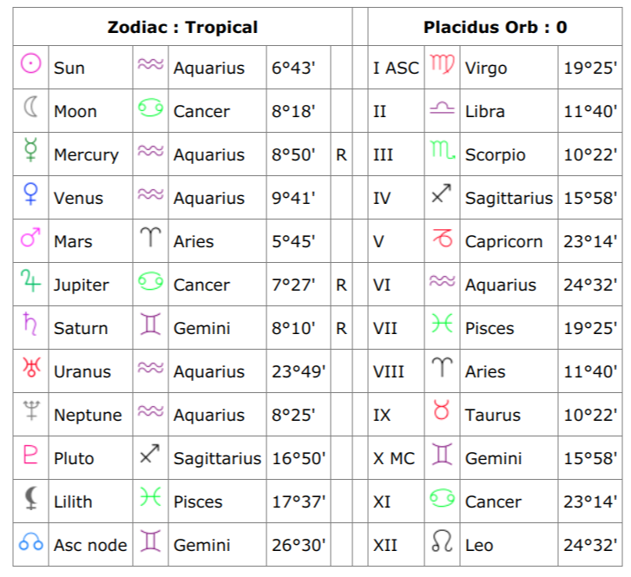Viewport: 631px width, 577px height.
Task: Click the Zodiac : Tropical header
Action: pos(182,28)
